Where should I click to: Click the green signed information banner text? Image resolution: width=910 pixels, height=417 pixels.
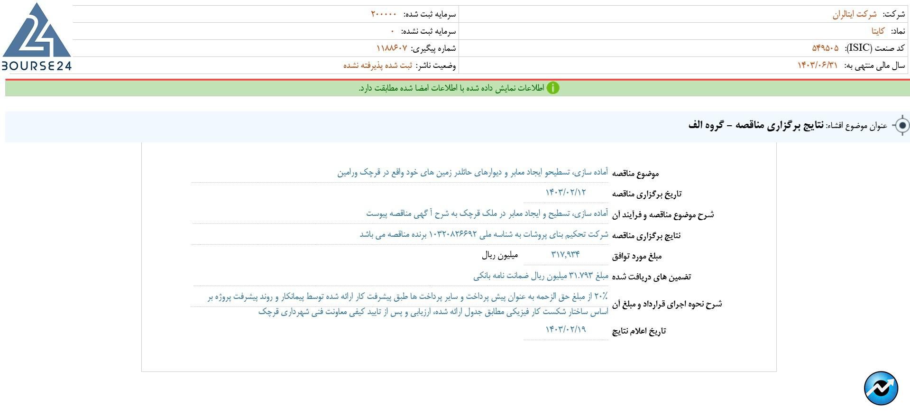pos(451,88)
